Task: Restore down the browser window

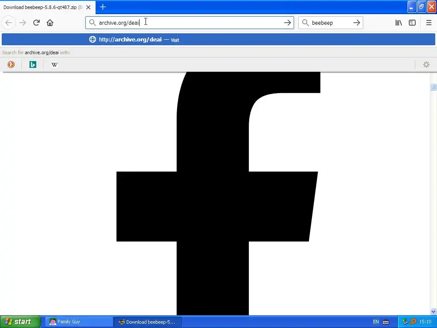Action: tap(422, 7)
